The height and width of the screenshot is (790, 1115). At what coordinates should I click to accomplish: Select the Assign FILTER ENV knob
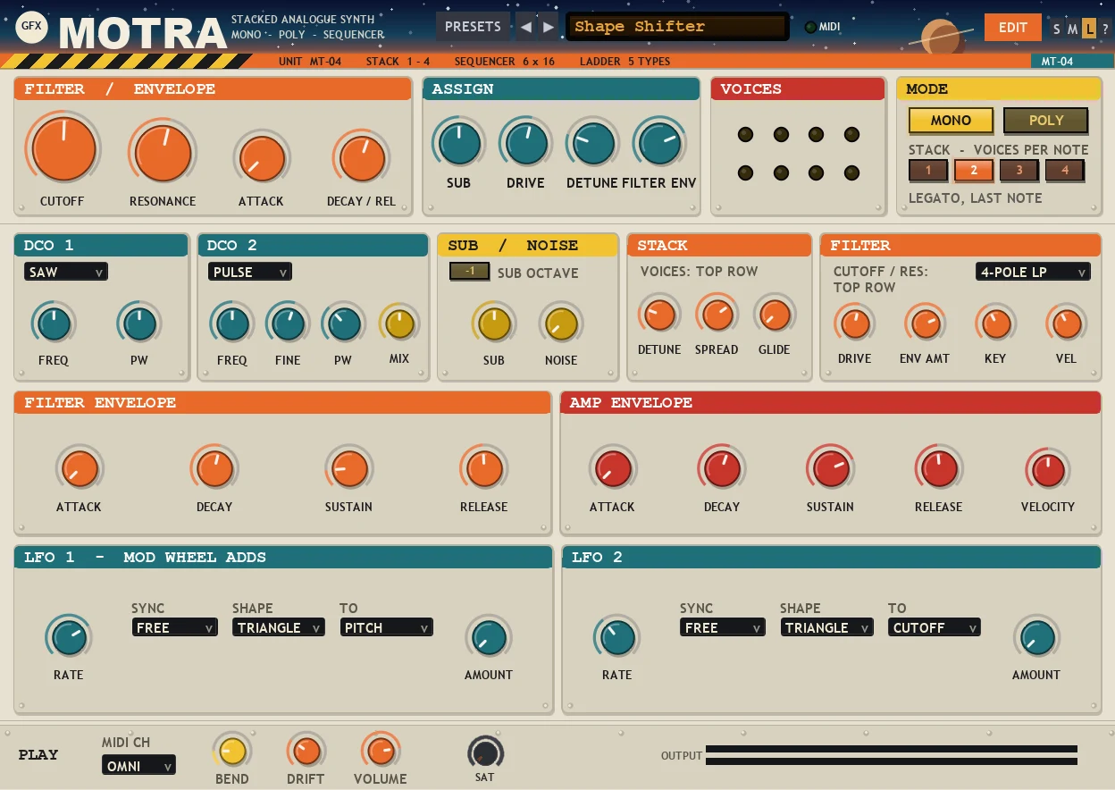pos(660,143)
